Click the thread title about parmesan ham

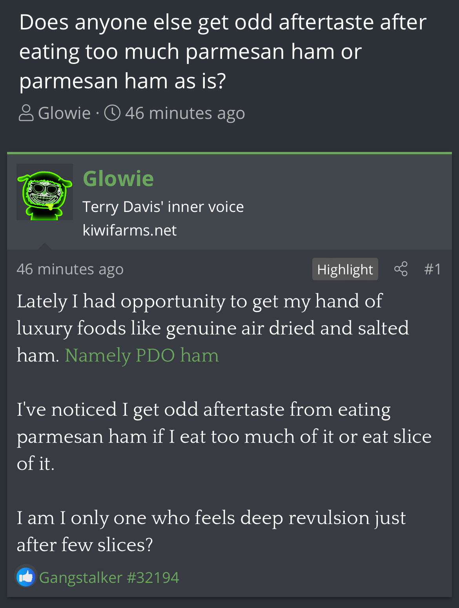pos(222,51)
